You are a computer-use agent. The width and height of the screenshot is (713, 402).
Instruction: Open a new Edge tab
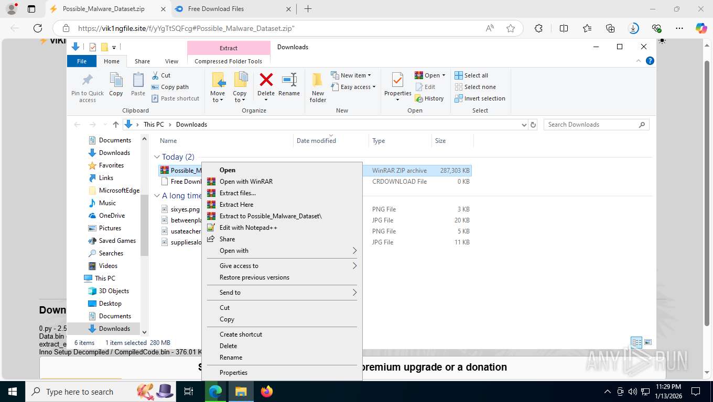click(308, 9)
